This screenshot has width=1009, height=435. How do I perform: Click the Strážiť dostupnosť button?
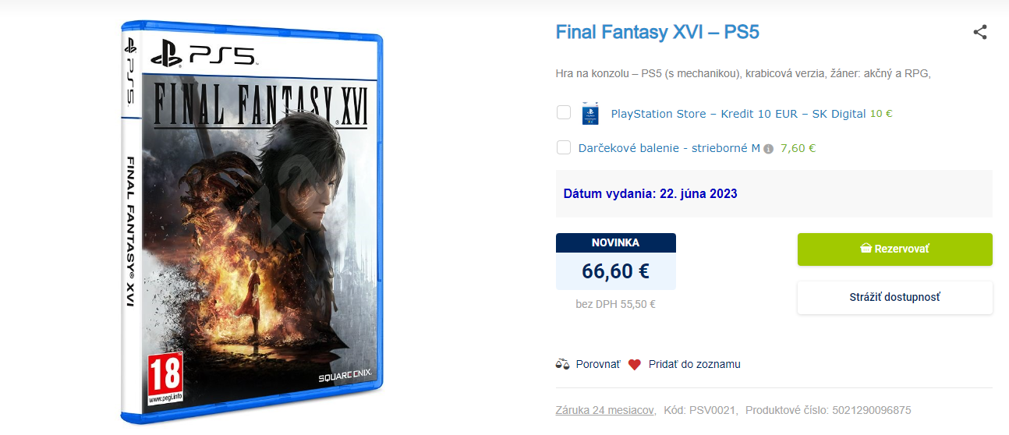894,298
